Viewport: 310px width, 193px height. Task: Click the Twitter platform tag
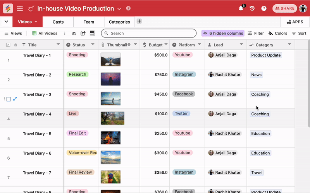coord(181,113)
